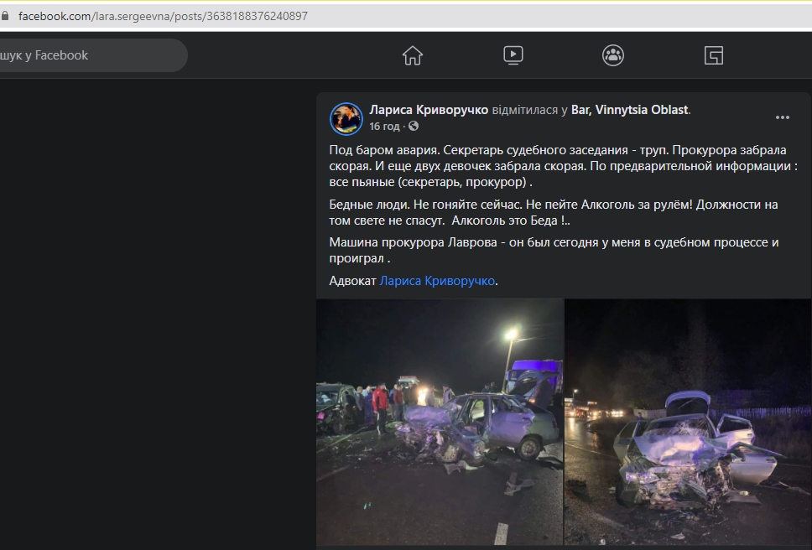The height and width of the screenshot is (550, 812).
Task: Open the Facebook Home icon
Action: [413, 55]
